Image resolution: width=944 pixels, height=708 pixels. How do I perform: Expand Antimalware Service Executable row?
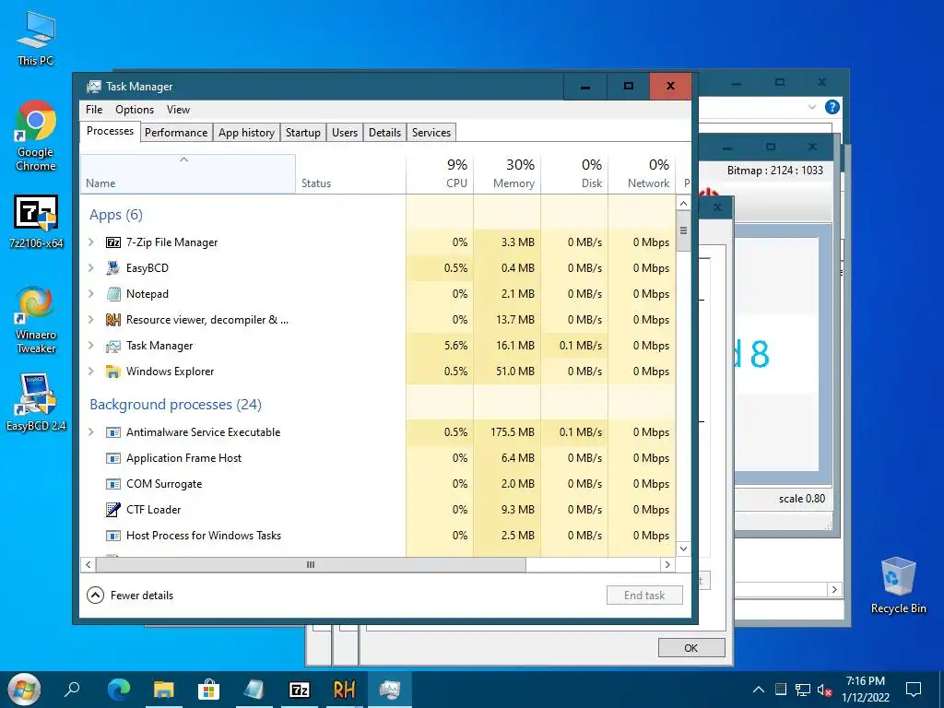91,432
